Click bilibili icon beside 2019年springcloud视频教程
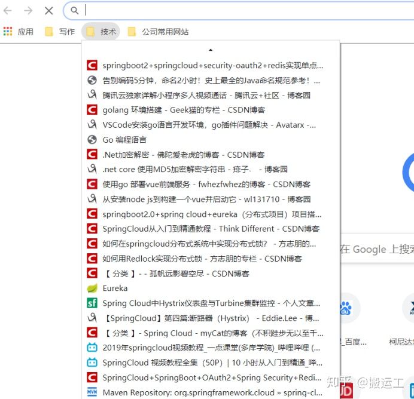The height and width of the screenshot is (399, 414). point(92,348)
